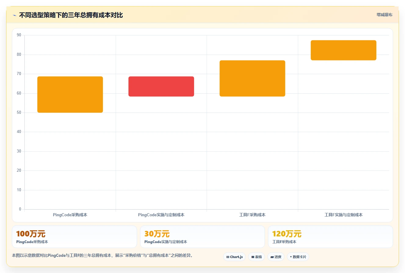Click the 表格 tag pill
Viewport: 405px width, 273px height.
pyautogui.click(x=256, y=257)
